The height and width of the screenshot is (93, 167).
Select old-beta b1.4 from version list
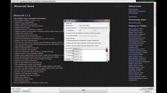point(89,55)
